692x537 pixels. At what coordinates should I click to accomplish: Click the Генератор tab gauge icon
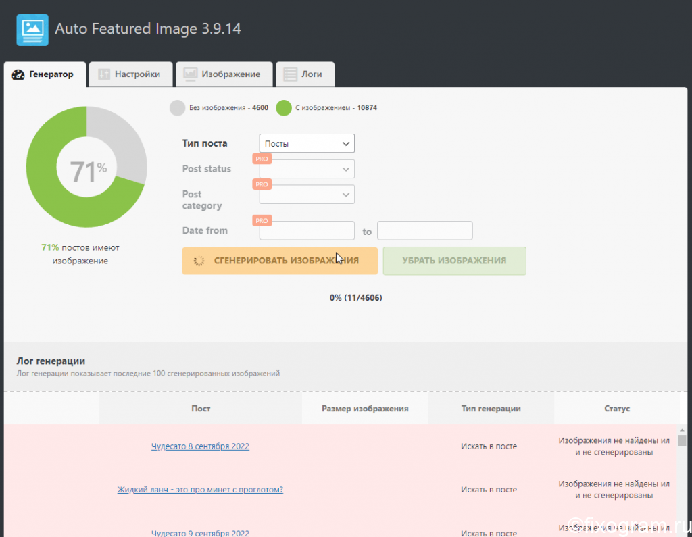[18, 74]
